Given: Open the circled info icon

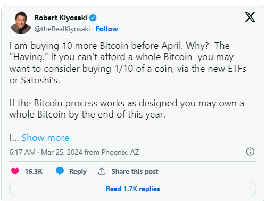Looking at the screenshot, I should [250, 152].
